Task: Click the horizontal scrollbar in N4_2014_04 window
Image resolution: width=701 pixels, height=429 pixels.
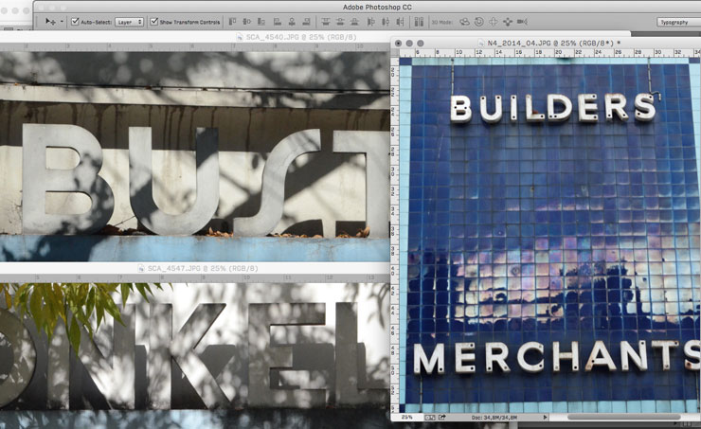Action: pyautogui.click(x=623, y=417)
